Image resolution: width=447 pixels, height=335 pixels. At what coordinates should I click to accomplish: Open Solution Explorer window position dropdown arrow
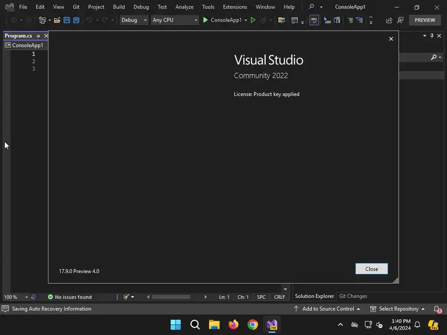tap(424, 36)
